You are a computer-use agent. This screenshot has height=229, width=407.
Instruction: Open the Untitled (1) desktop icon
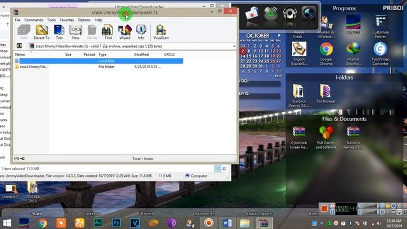coord(11,191)
